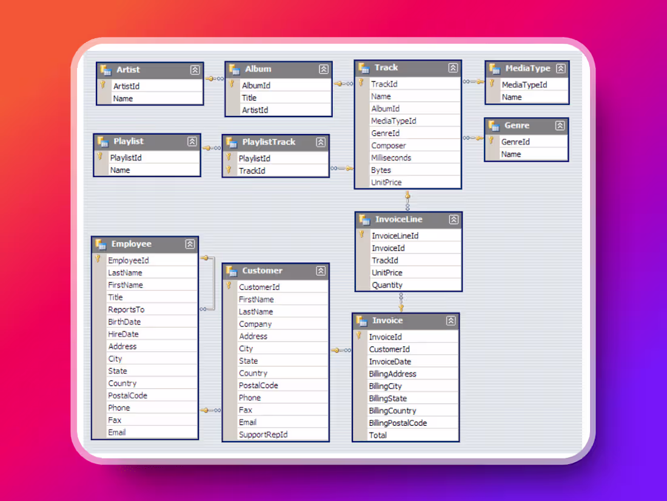Collapse the Playlist table using its chevron

(192, 141)
